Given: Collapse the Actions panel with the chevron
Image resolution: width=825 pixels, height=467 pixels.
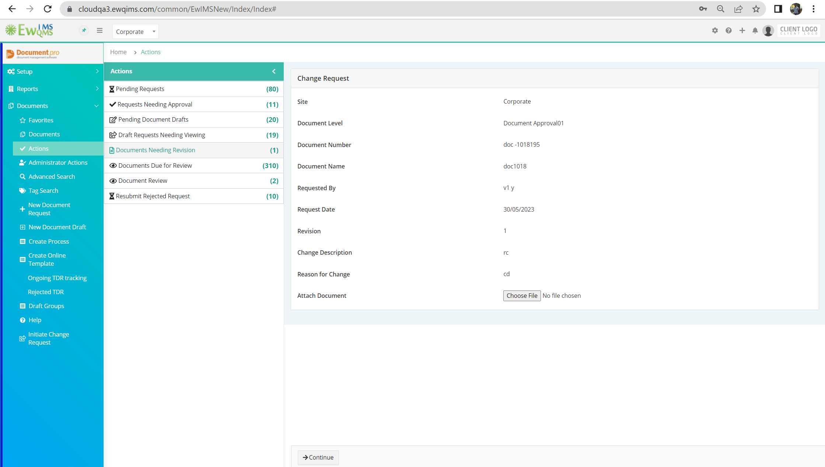Looking at the screenshot, I should point(274,72).
